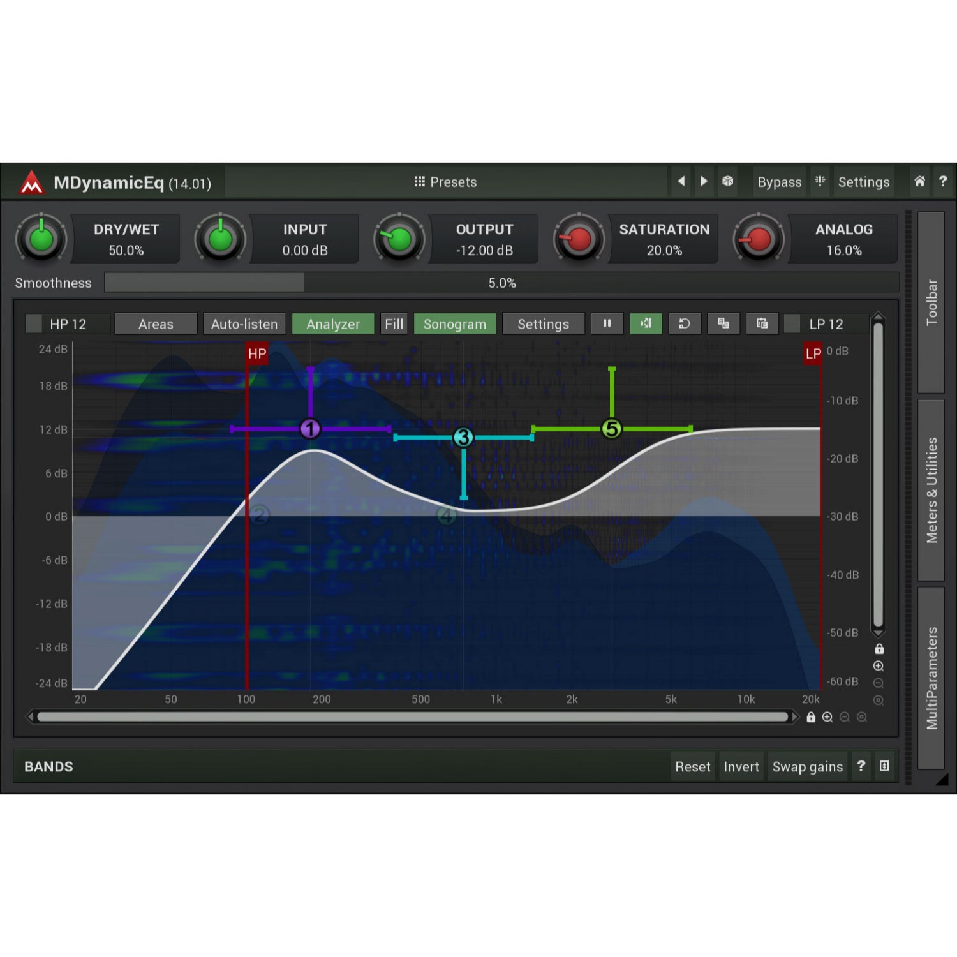The height and width of the screenshot is (957, 957).
Task: Click the Swap gains button
Action: (x=808, y=766)
